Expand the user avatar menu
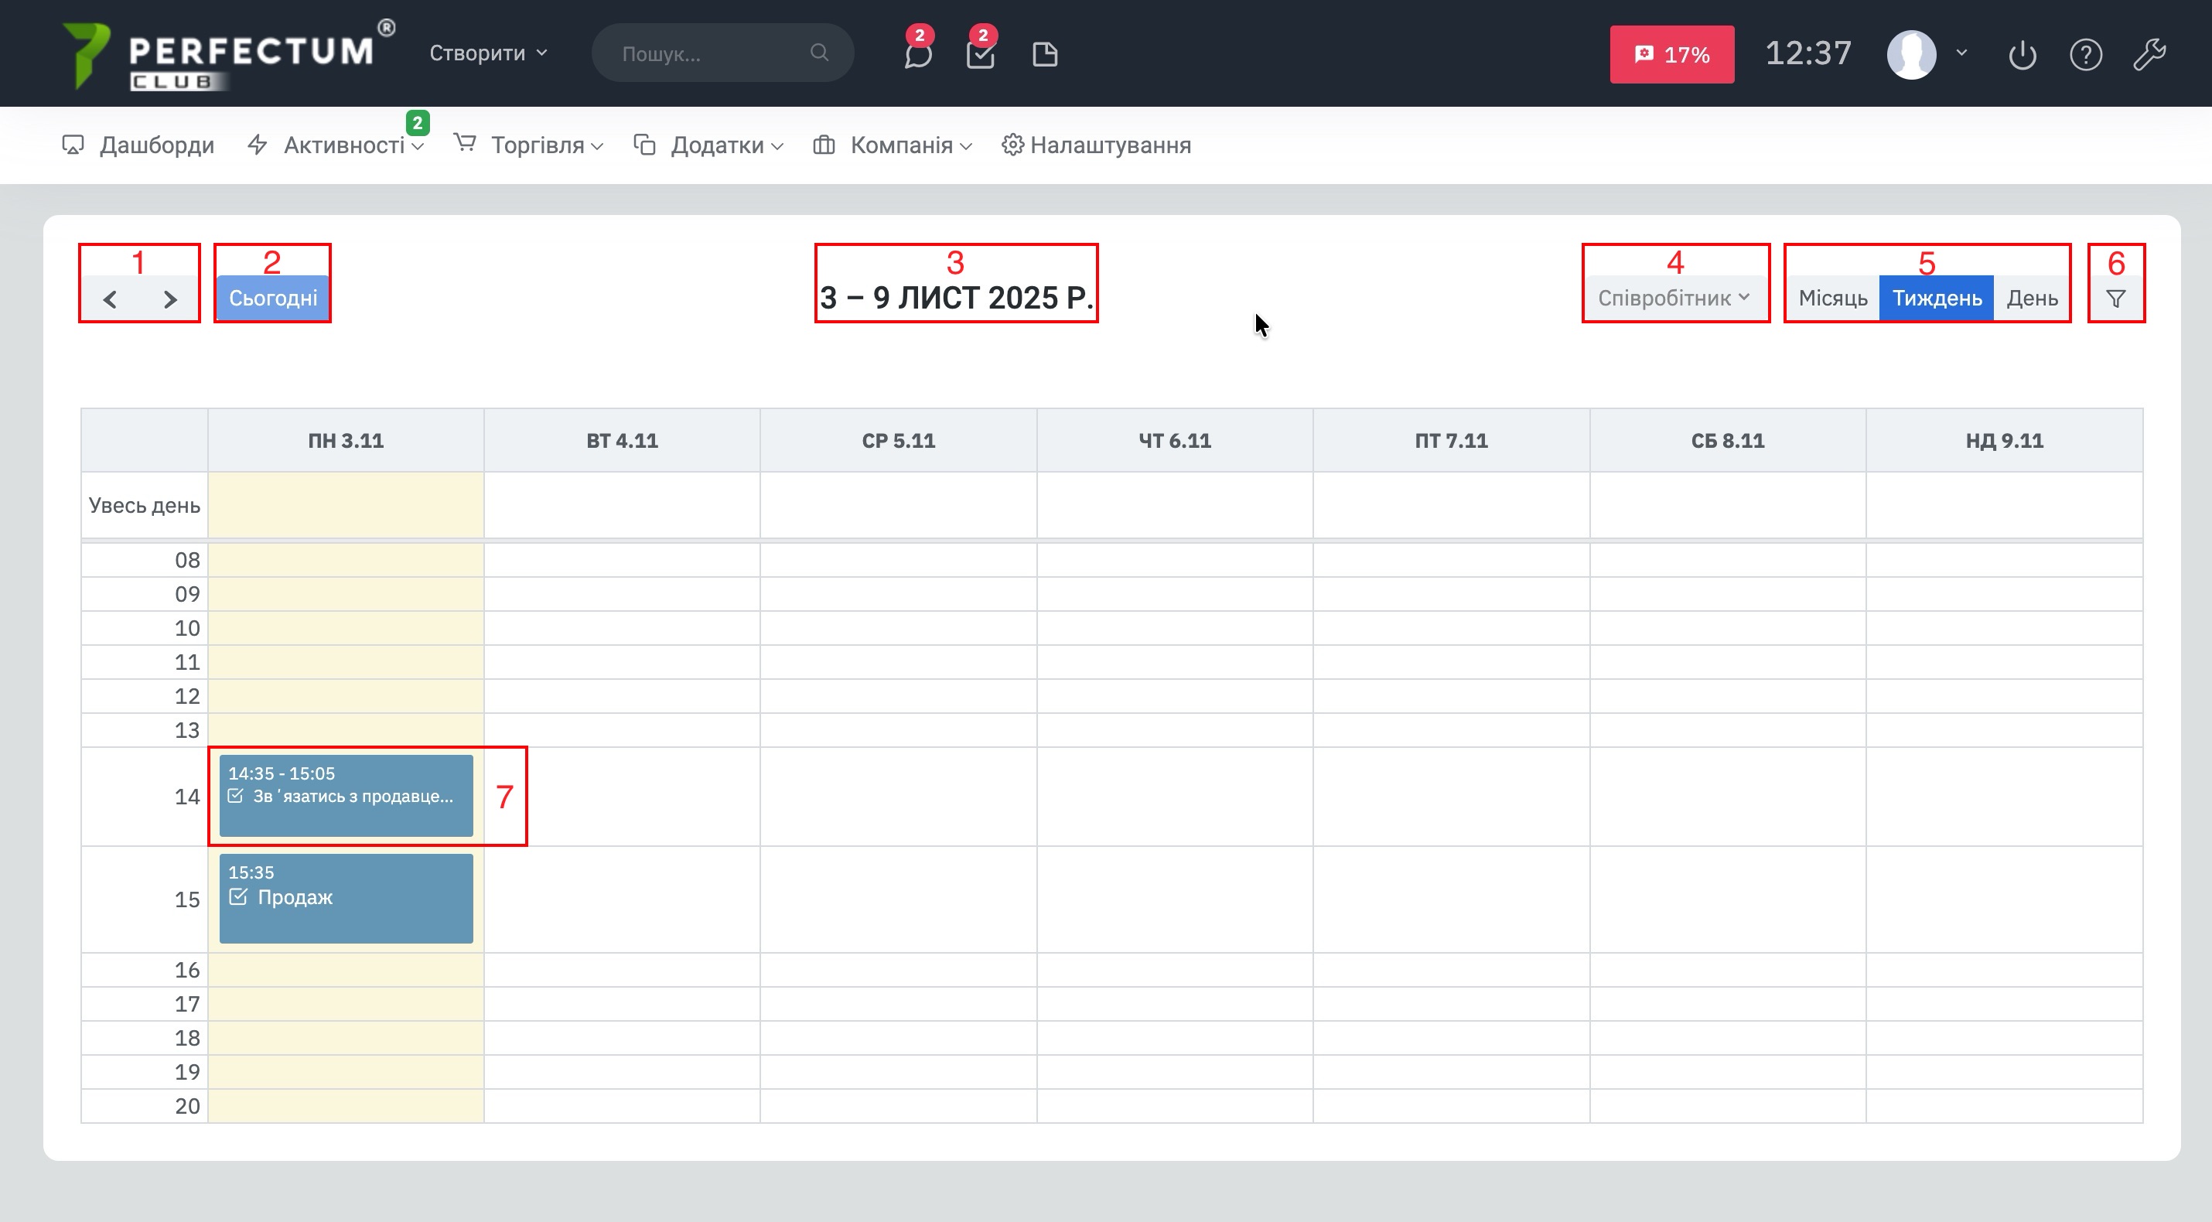This screenshot has width=2212, height=1222. click(1926, 55)
